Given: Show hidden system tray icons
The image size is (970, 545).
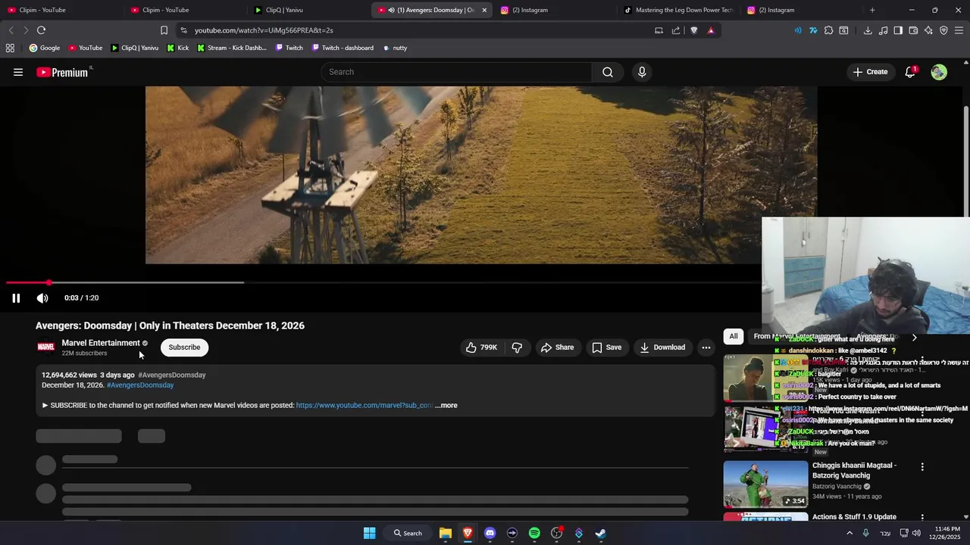Looking at the screenshot, I should 850,533.
